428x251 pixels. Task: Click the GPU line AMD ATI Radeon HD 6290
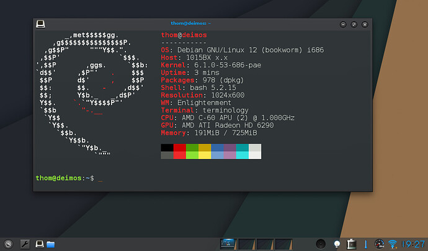pyautogui.click(x=217, y=125)
